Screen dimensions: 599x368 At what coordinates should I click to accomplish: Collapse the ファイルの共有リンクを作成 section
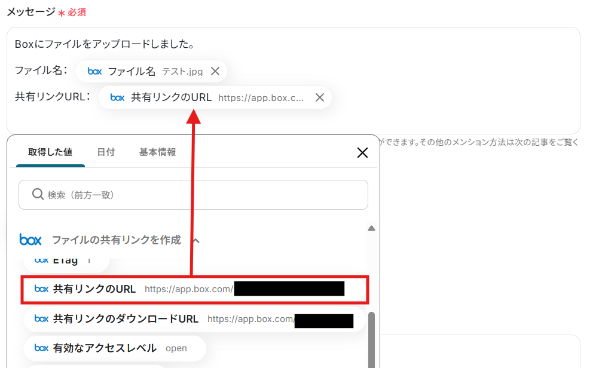click(196, 241)
